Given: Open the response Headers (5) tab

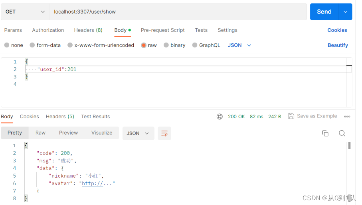Looking at the screenshot, I should [60, 117].
